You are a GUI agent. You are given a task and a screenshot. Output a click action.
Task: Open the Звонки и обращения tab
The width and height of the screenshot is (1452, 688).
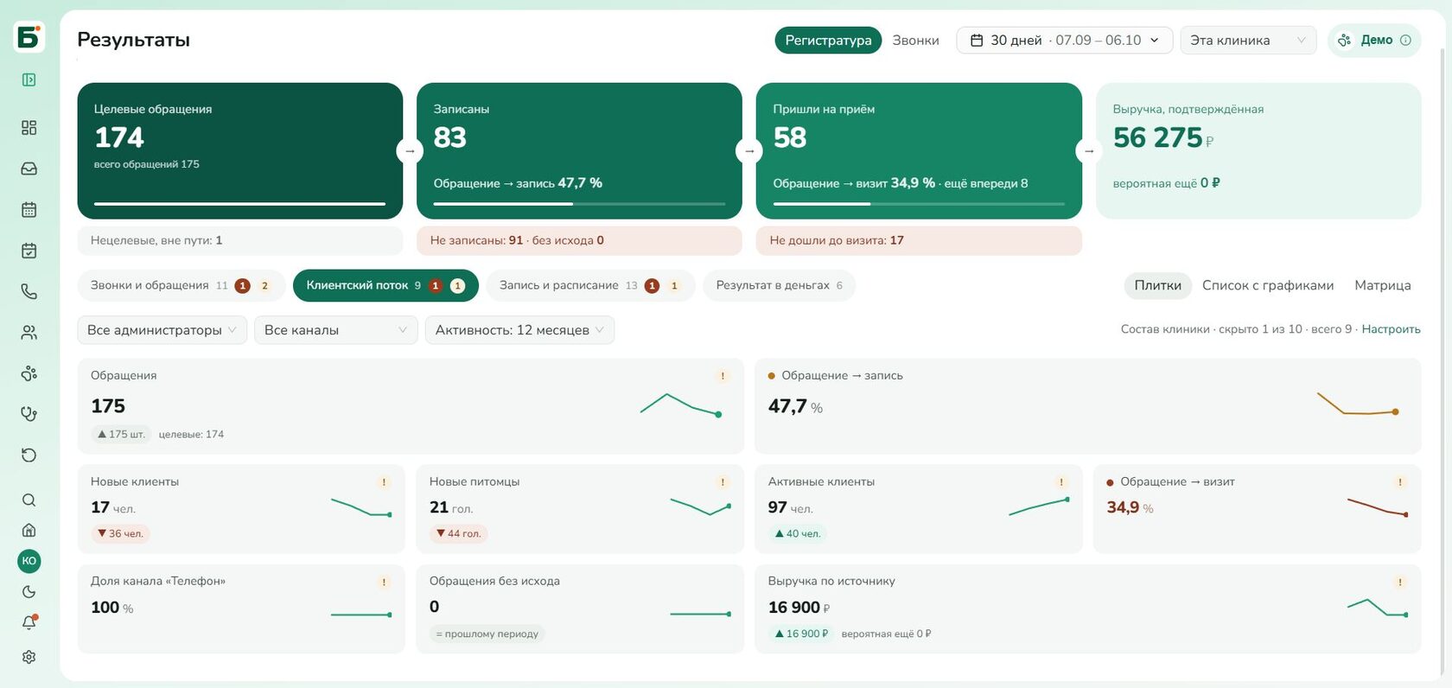click(x=181, y=285)
